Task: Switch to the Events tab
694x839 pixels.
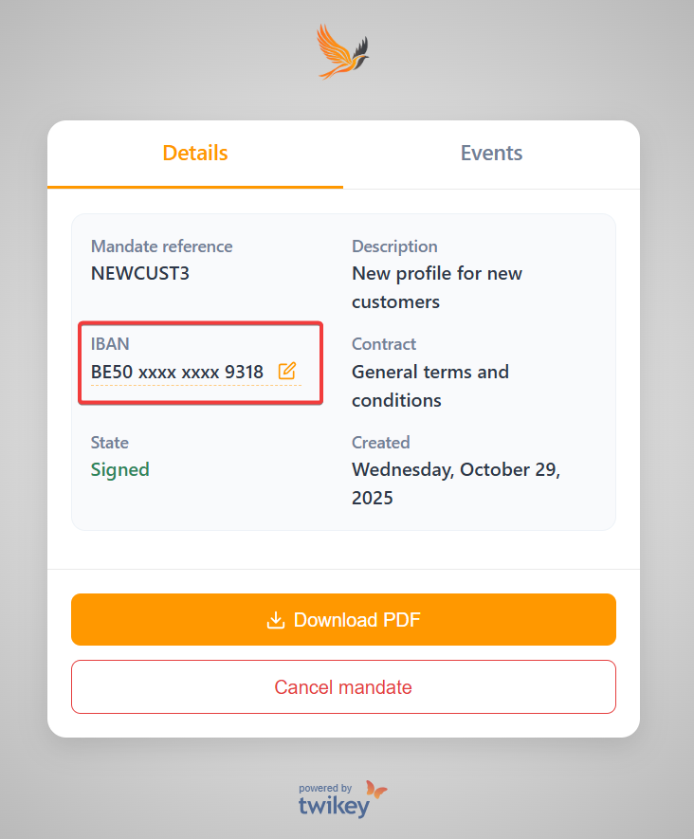Action: tap(491, 154)
